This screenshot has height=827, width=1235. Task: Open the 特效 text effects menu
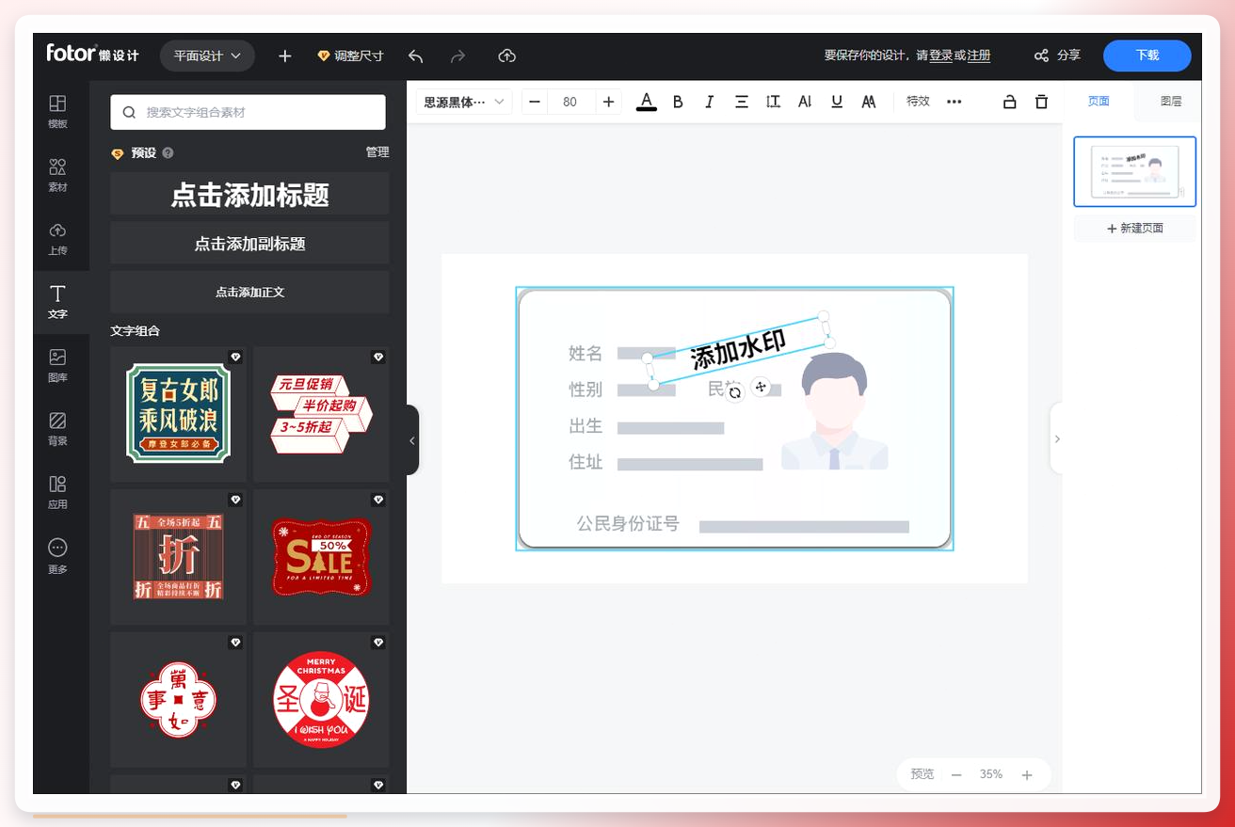(918, 102)
